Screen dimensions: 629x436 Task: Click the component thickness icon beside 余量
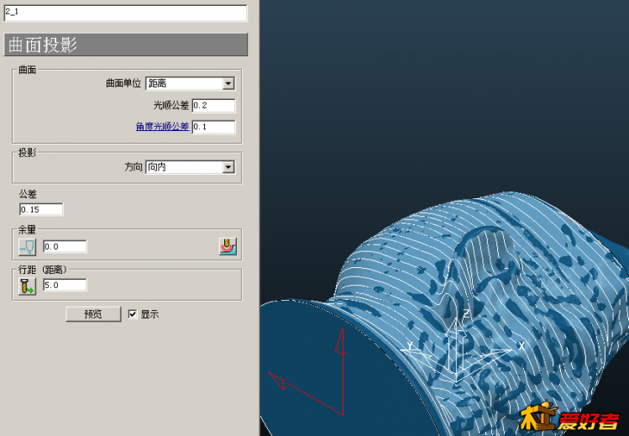point(228,246)
